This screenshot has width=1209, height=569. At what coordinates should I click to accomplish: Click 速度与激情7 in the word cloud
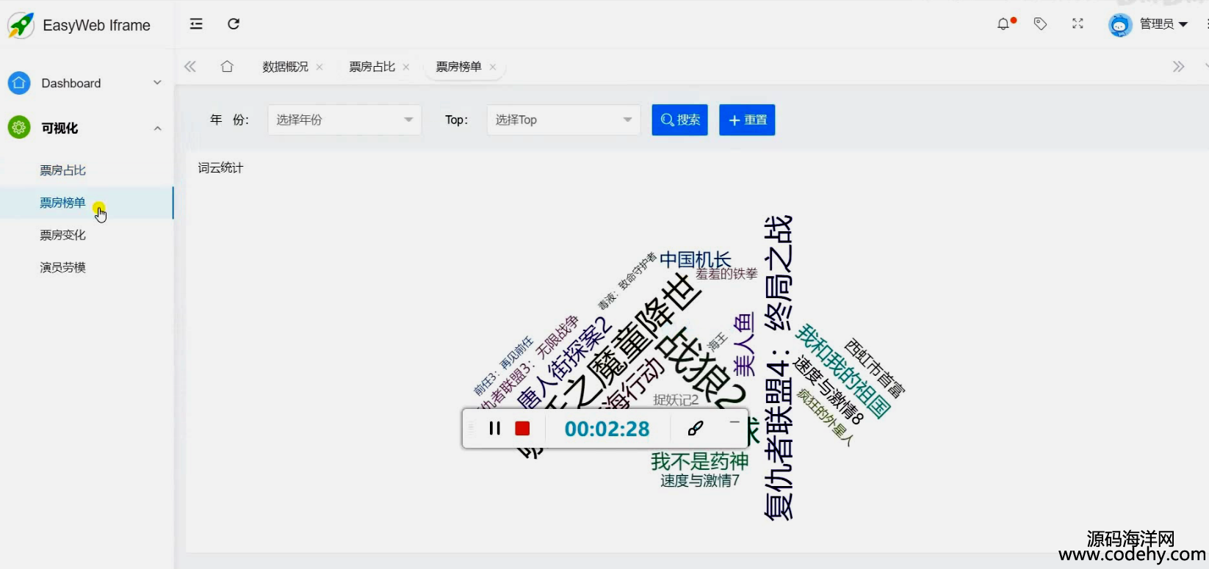tap(699, 481)
